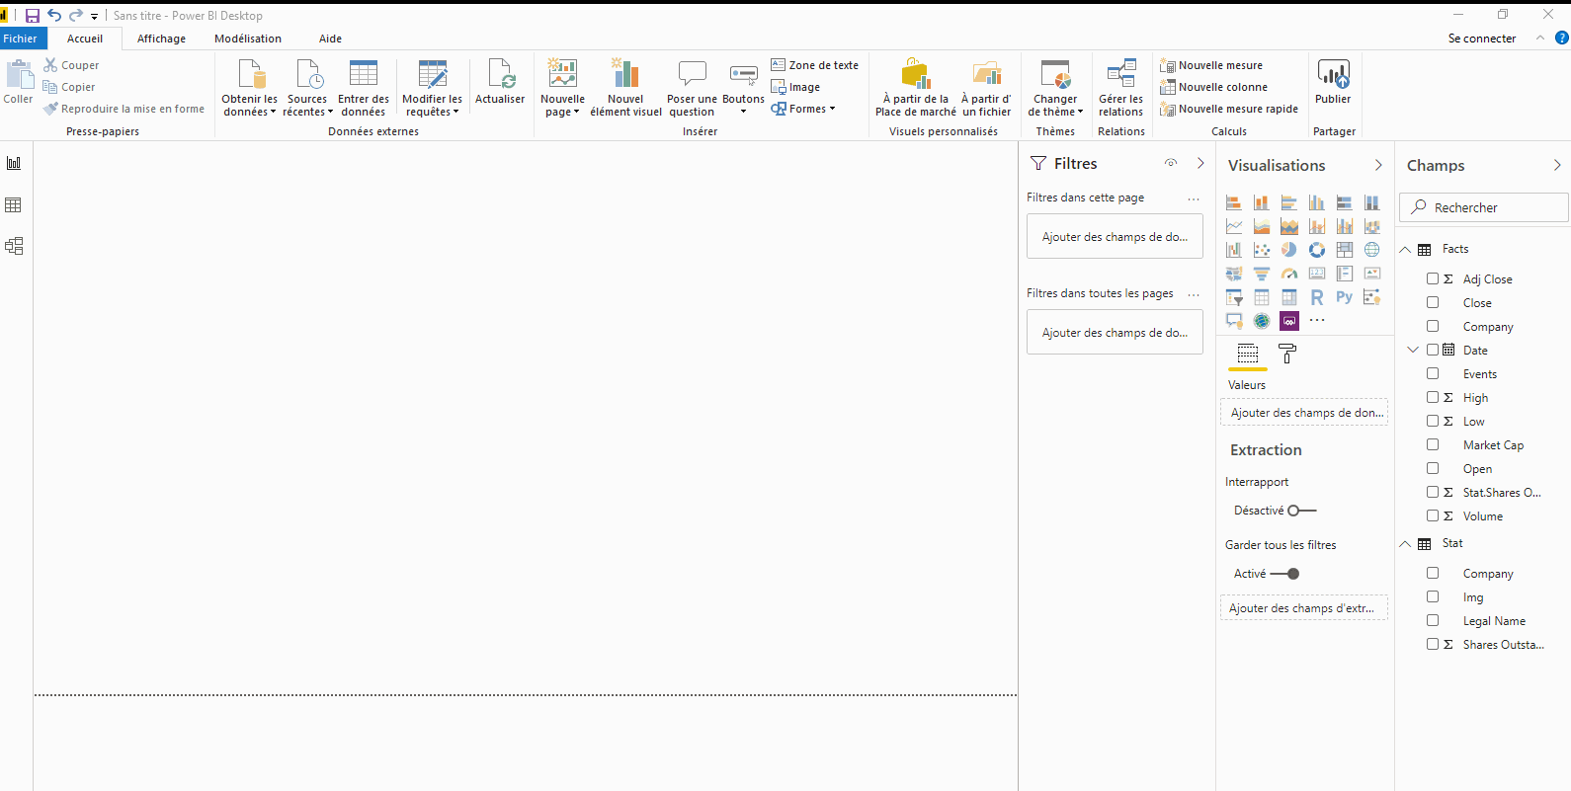This screenshot has height=791, width=1571.
Task: Collapse the Facts table
Action: coord(1405,250)
